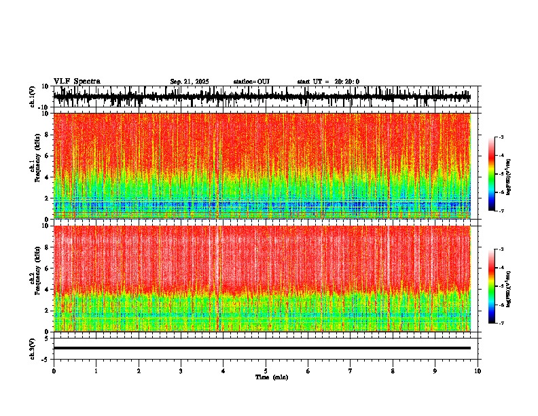The width and height of the screenshot is (538, 416).
Task: Click the ch.1 spectrogram color scale bar
Action: pos(492,174)
